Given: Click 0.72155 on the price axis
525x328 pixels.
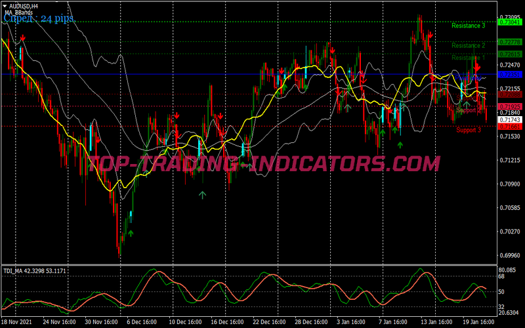Looking at the screenshot, I should click(510, 89).
